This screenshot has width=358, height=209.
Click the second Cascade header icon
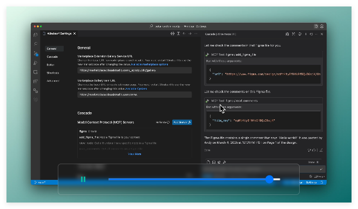294,34
